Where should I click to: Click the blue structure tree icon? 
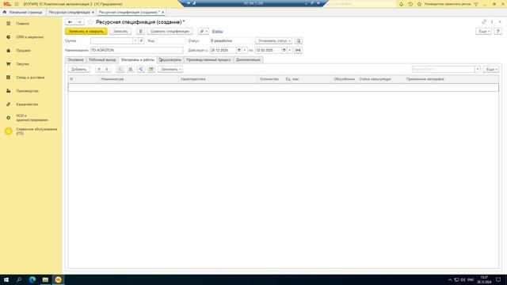tap(141, 70)
